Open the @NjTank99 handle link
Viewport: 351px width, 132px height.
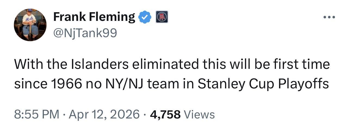[x=85, y=33]
